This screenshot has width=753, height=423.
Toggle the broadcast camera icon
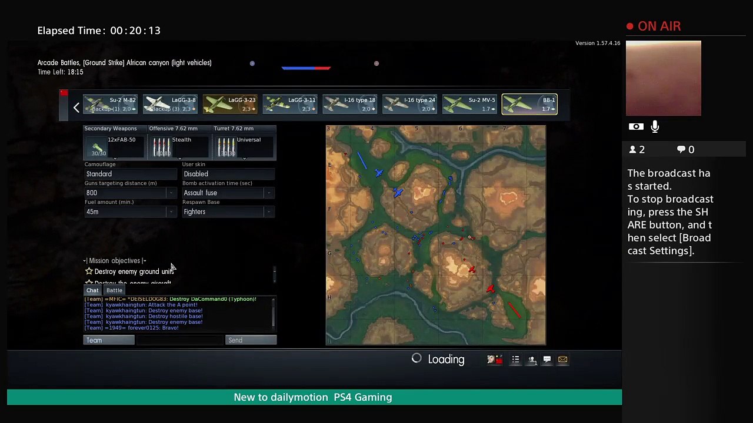pyautogui.click(x=636, y=126)
